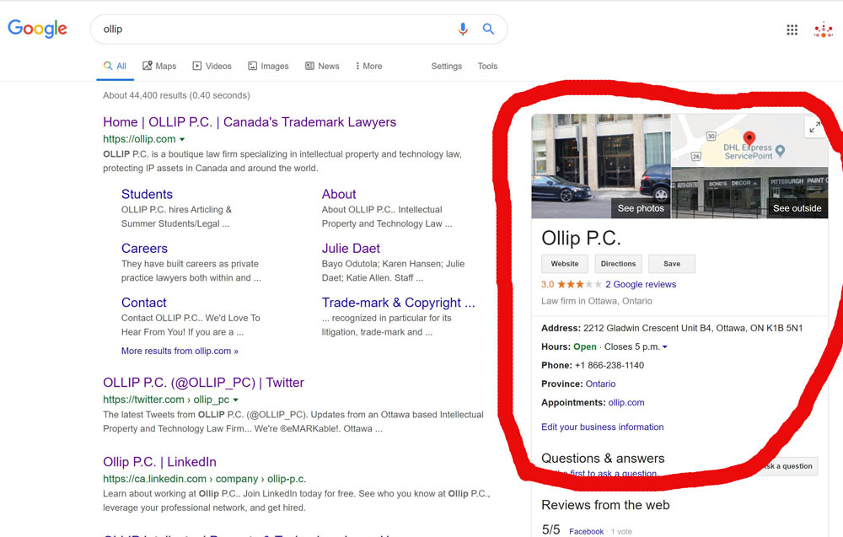Select the All results tab

click(x=115, y=66)
